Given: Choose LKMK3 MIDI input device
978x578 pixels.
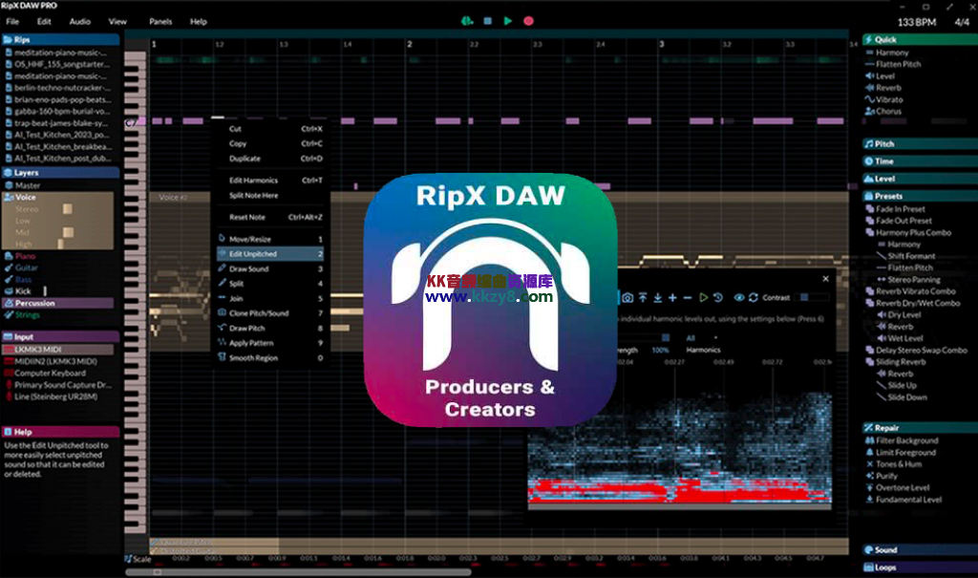Looking at the screenshot, I should [58, 350].
